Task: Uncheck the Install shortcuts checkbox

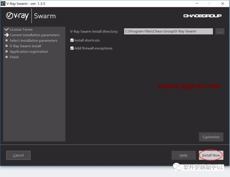Action: (72, 40)
